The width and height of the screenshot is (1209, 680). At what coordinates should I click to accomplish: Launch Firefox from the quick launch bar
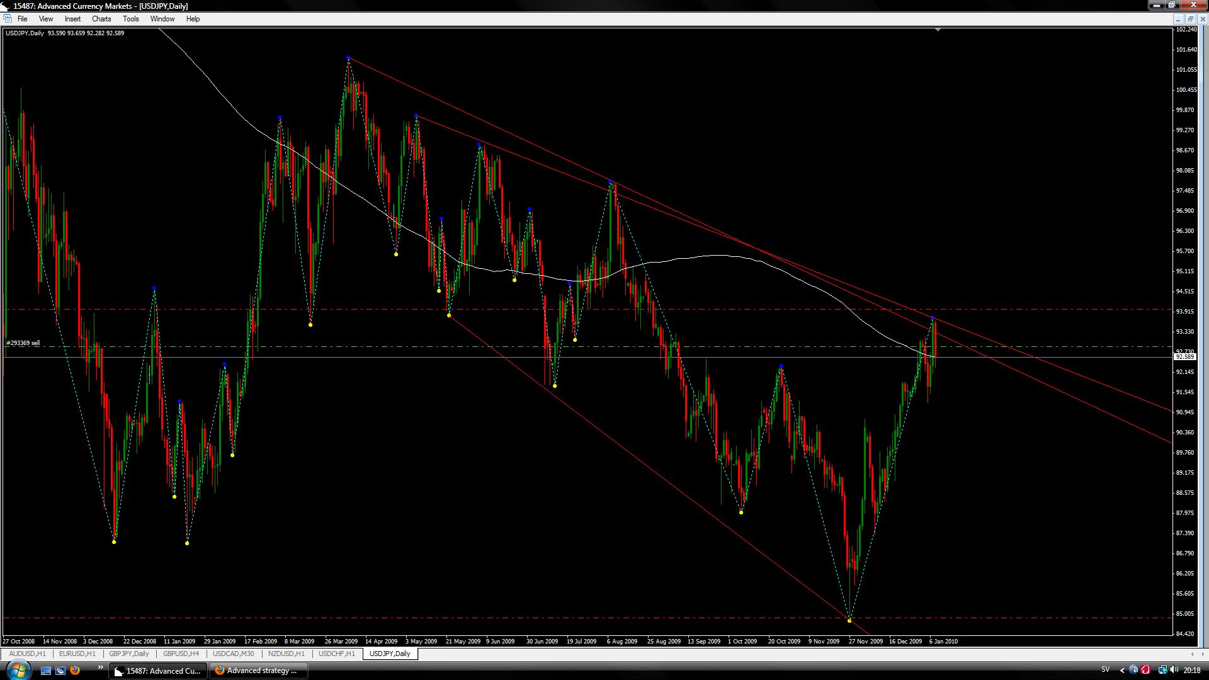click(75, 671)
